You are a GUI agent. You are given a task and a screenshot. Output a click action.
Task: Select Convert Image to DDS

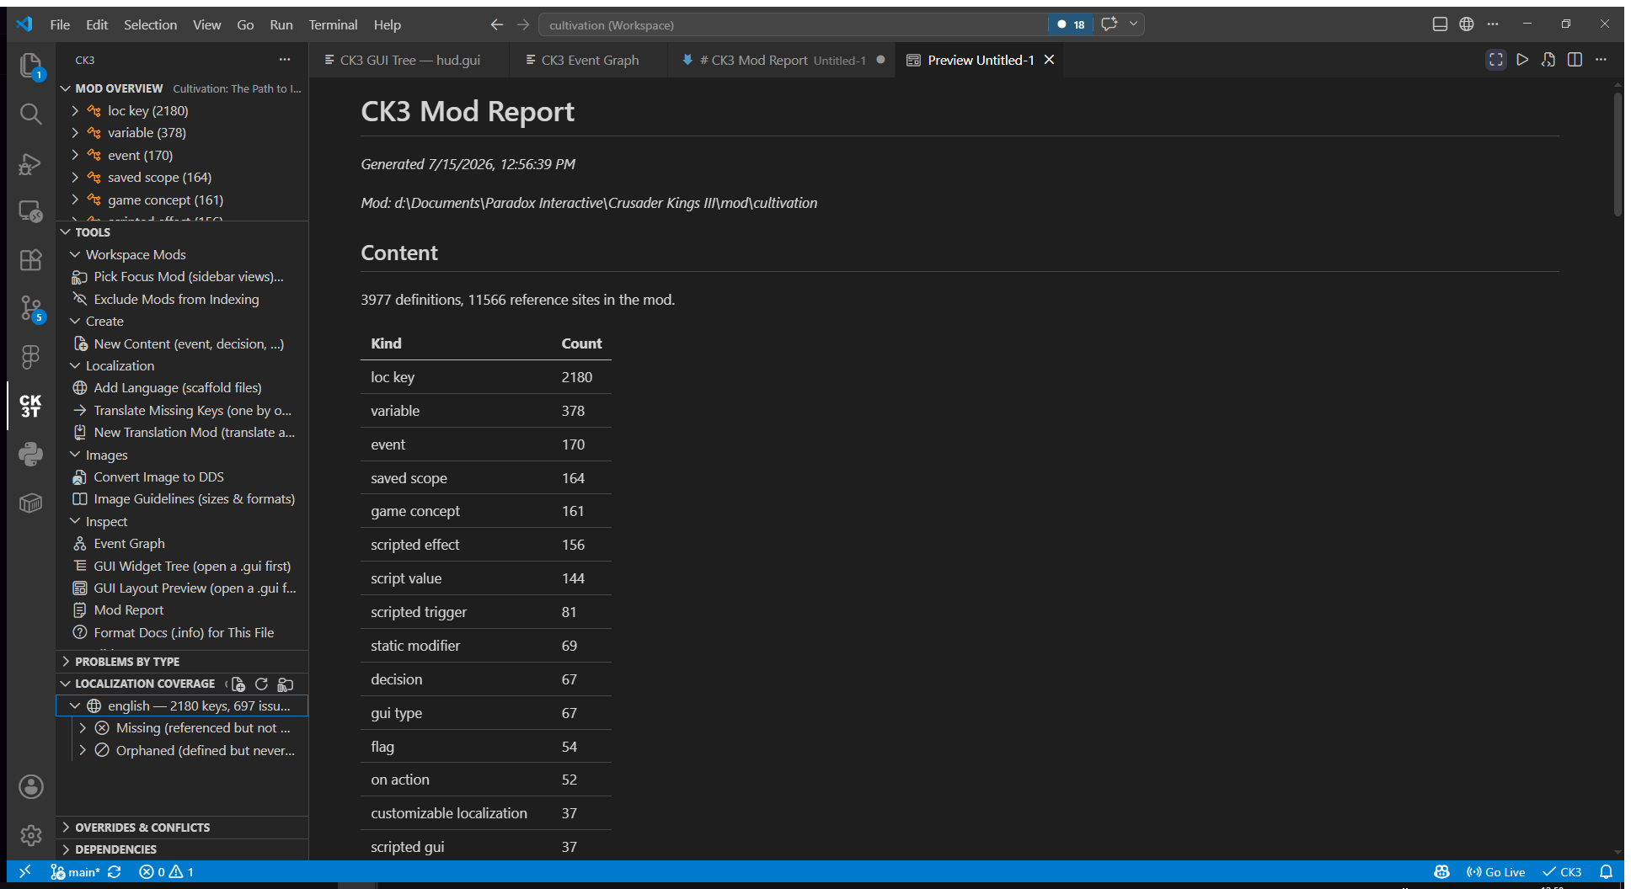click(158, 477)
